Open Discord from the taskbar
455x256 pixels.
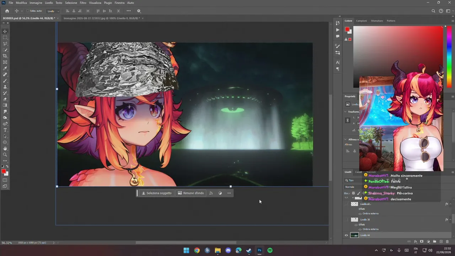[228, 250]
